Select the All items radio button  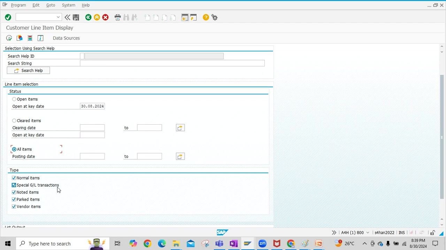pos(14,149)
